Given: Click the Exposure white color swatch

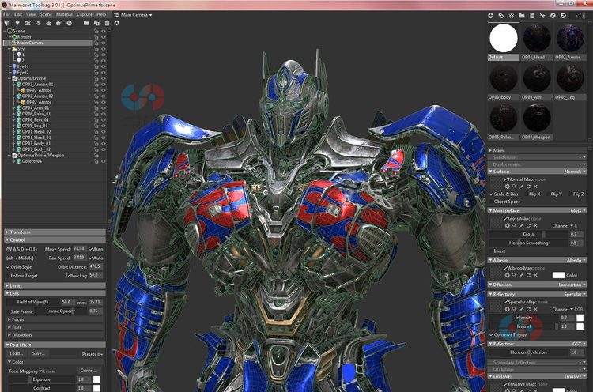Looking at the screenshot, I should pyautogui.click(x=96, y=379).
